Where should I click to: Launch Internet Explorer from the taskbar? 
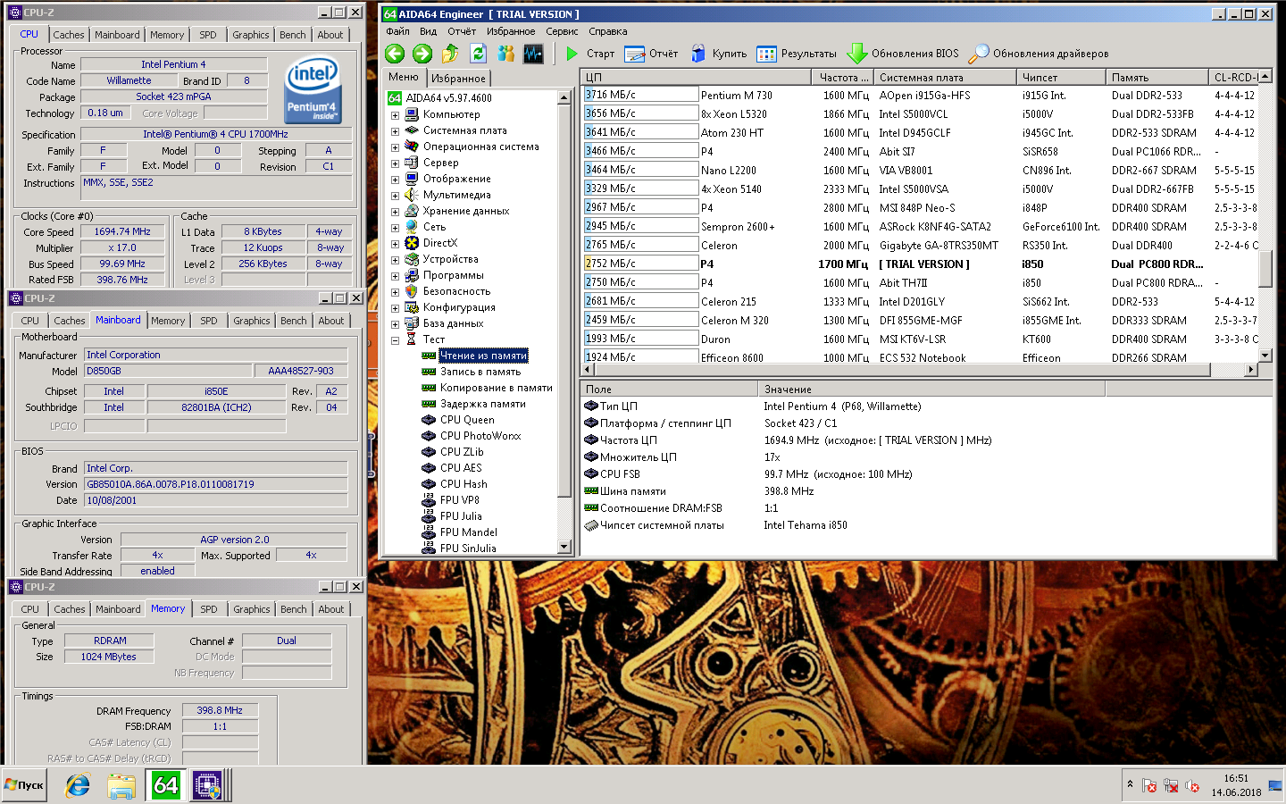[79, 785]
